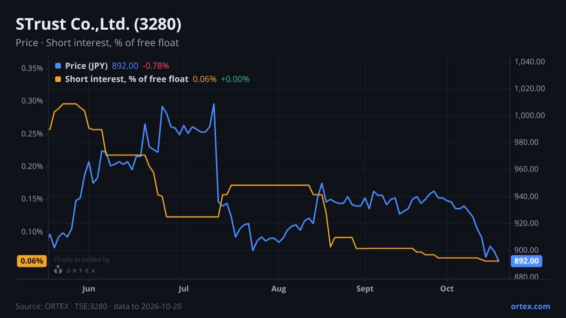Click the 1,000.00 right axis label
566x318 pixels.
530,115
